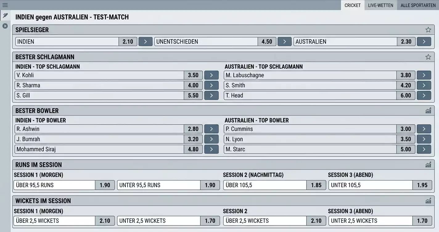Pick UNTER 95,5 RUNS bet
This screenshot has height=232, width=439.
click(168, 185)
